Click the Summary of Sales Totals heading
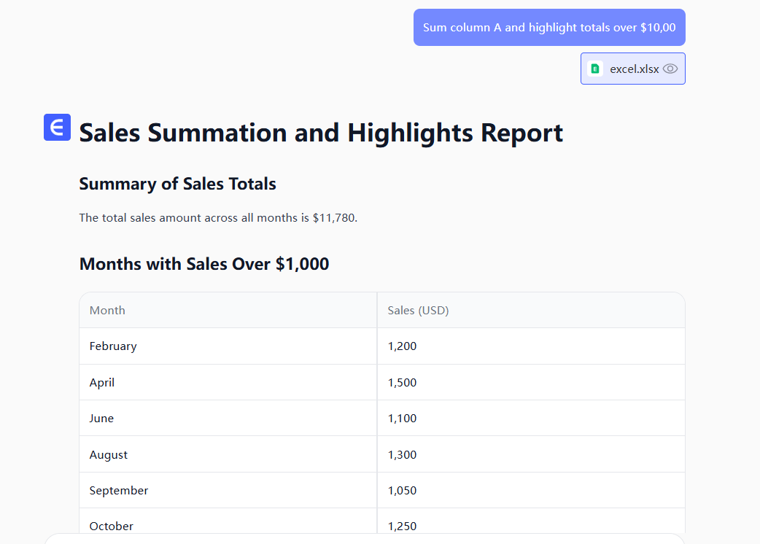 tap(177, 184)
